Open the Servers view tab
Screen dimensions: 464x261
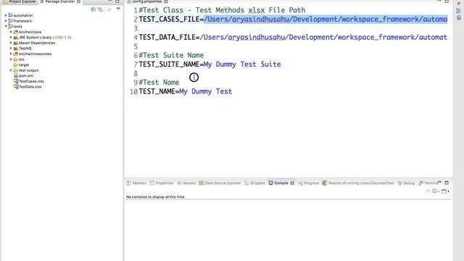tap(186, 183)
